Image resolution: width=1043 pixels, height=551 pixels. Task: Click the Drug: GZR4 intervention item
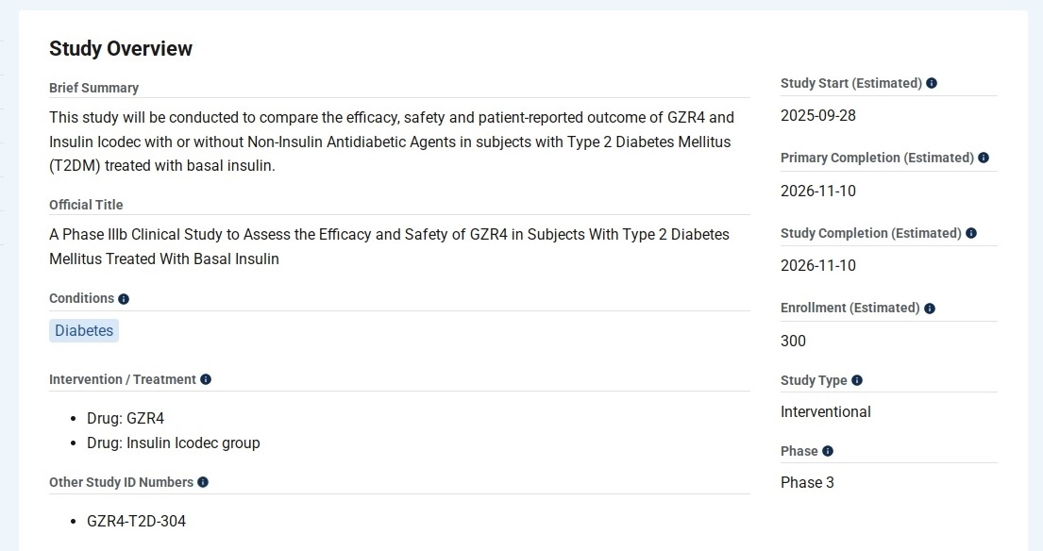click(x=126, y=418)
